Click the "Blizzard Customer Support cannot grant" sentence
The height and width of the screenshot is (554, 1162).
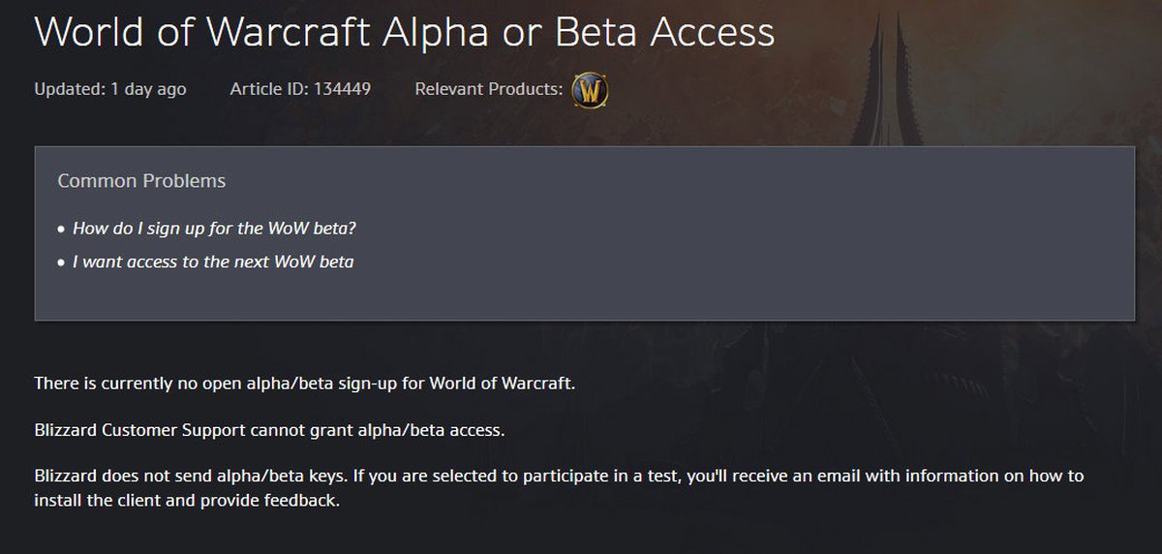click(x=269, y=430)
